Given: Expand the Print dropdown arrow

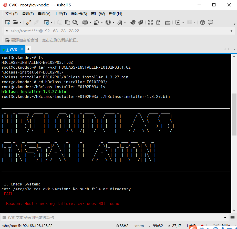Looking at the screenshot, I should (x=90, y=22).
